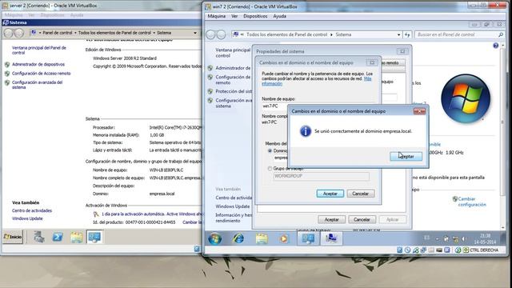Click the back arrow in win7 Control Panel
This screenshot has height=288, width=512.
(211, 34)
